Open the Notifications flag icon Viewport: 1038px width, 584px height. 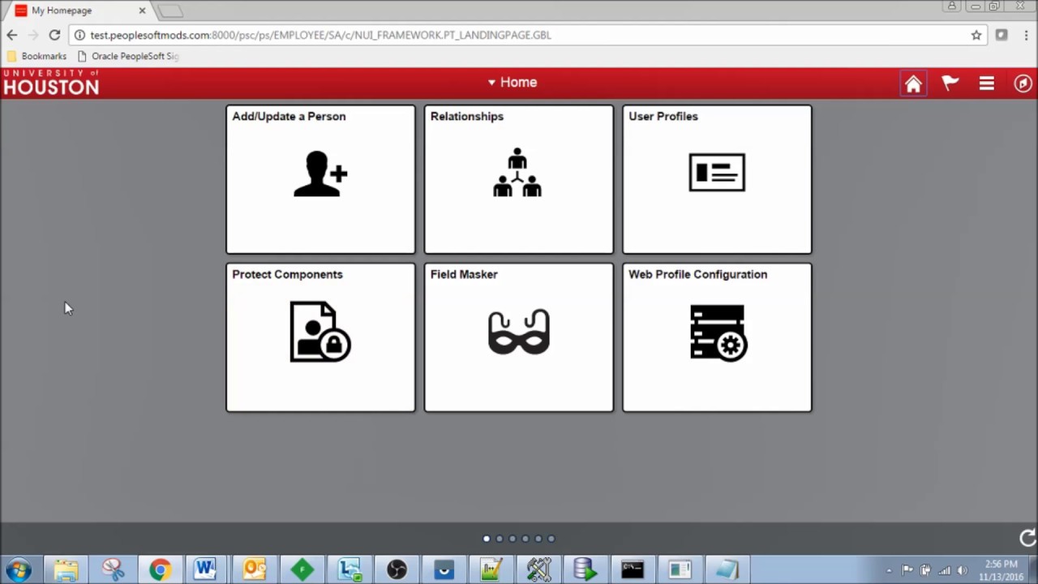[950, 83]
